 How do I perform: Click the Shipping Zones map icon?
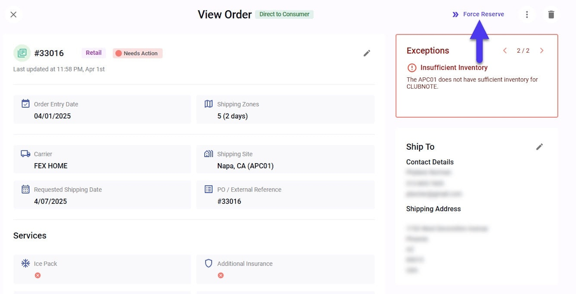tap(208, 104)
